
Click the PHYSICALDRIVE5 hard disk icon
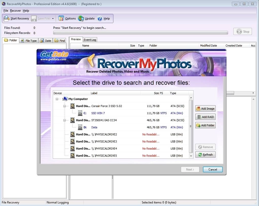click(x=72, y=156)
